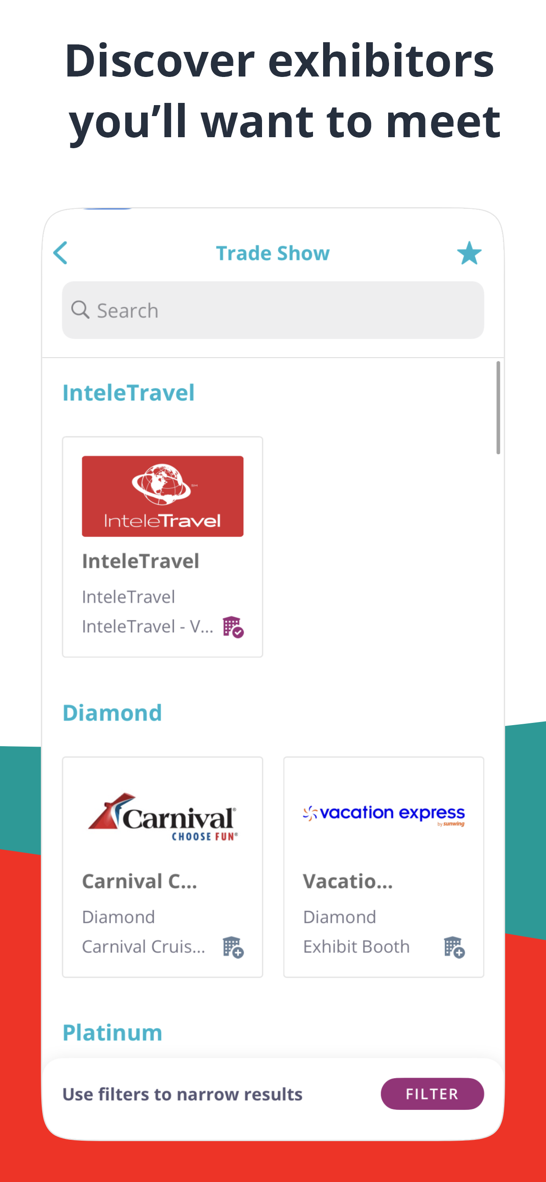
Task: Open the InteleTravel red logo image
Action: [x=162, y=496]
